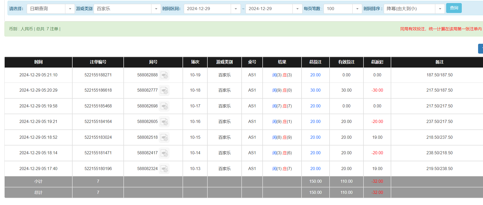The width and height of the screenshot is (483, 205).
Task: Expand the 日期查询 selection dropdown
Action: click(70, 9)
